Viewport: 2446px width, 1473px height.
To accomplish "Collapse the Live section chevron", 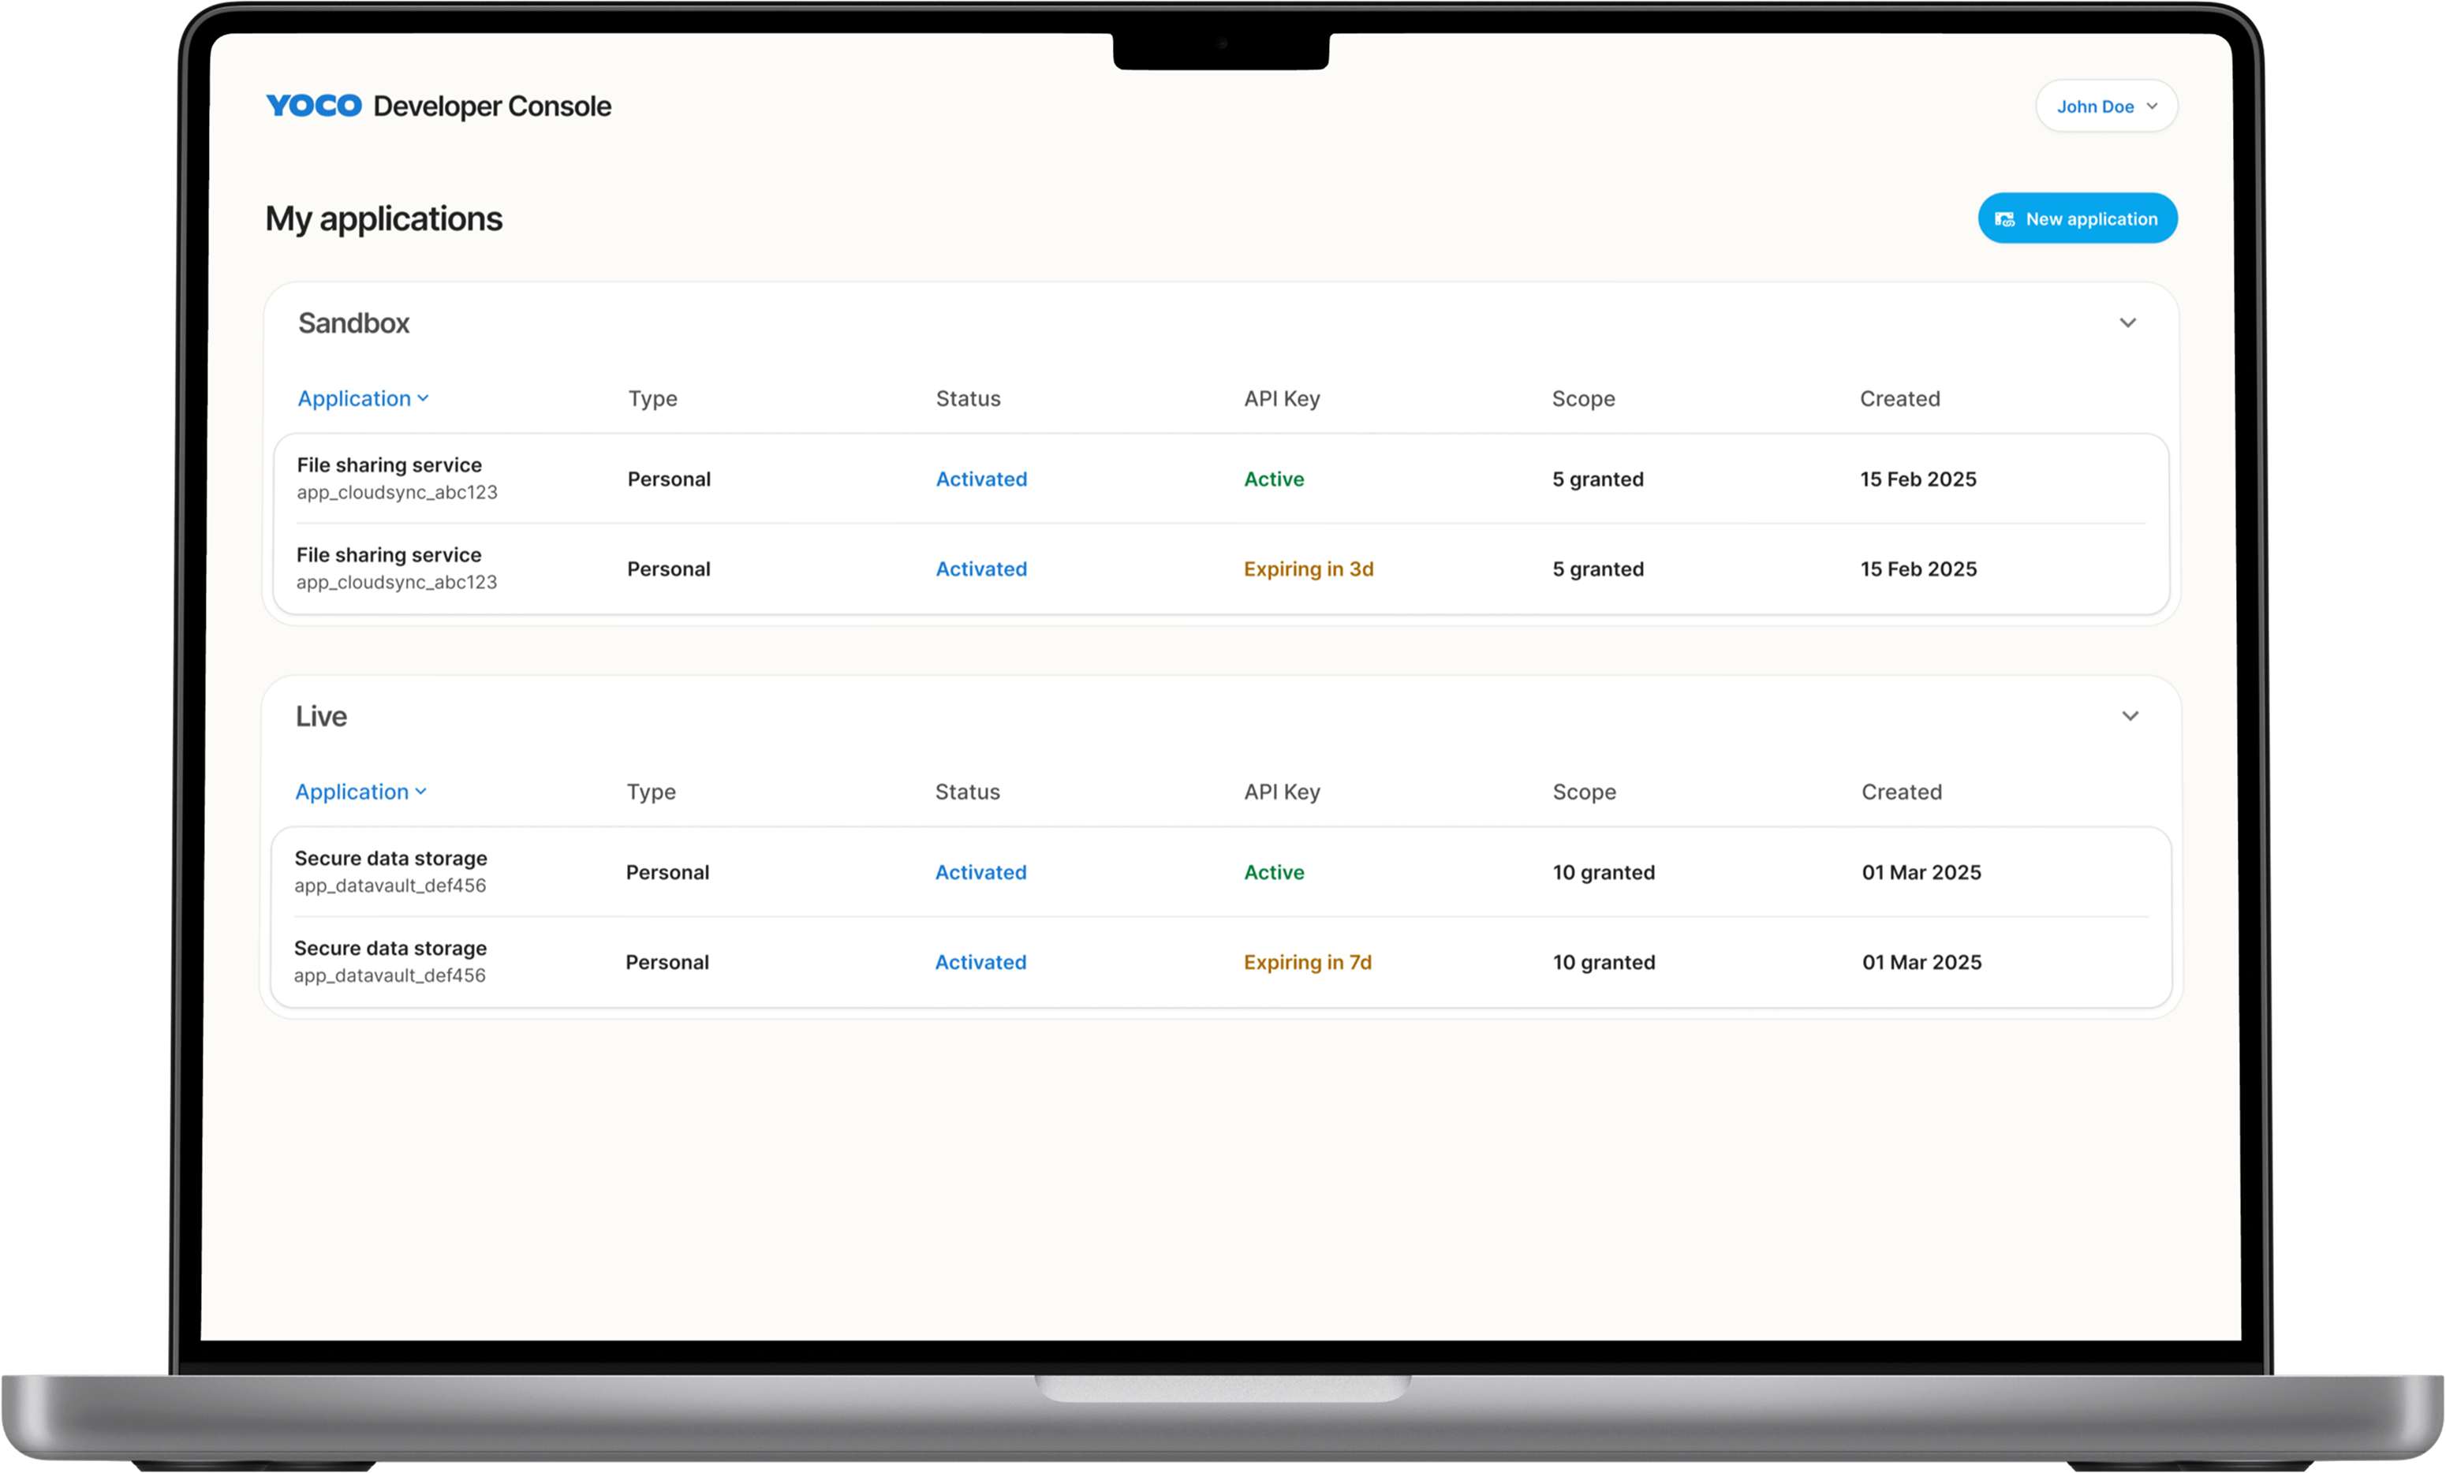I will pyautogui.click(x=2130, y=716).
